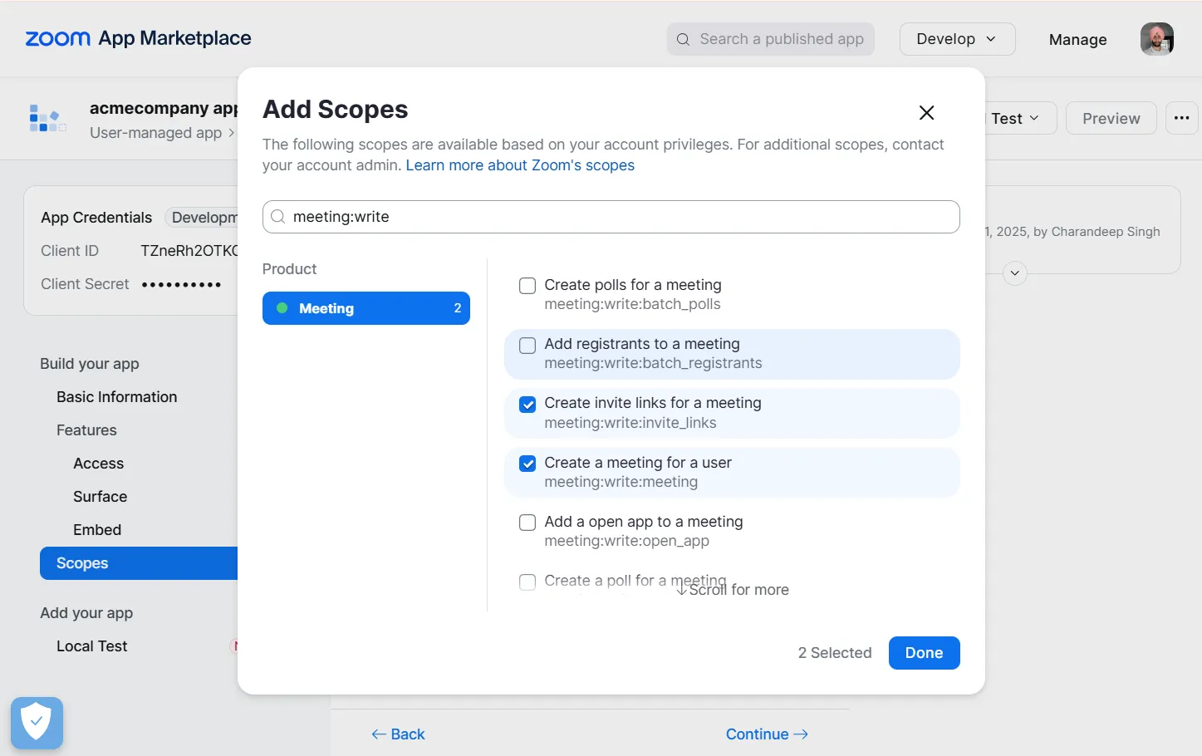The width and height of the screenshot is (1202, 756).
Task: Click the Client Secret masked value
Action: point(181,284)
